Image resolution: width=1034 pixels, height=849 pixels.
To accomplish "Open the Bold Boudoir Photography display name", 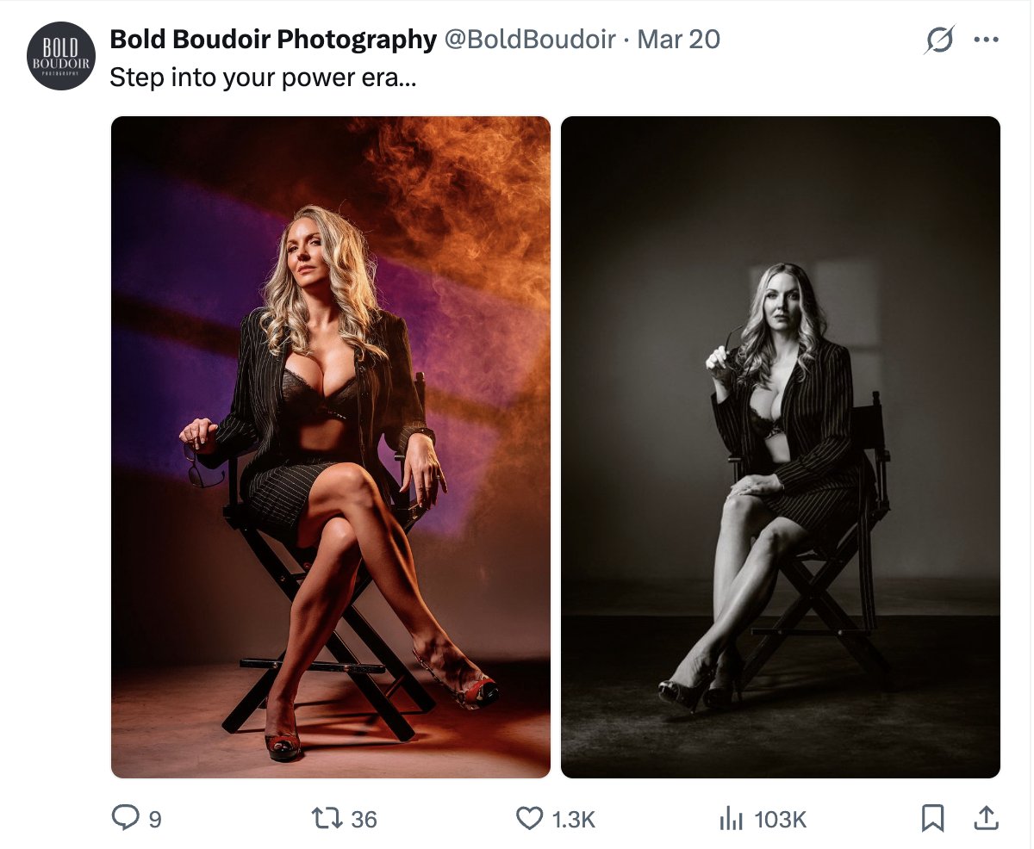I will 273,40.
